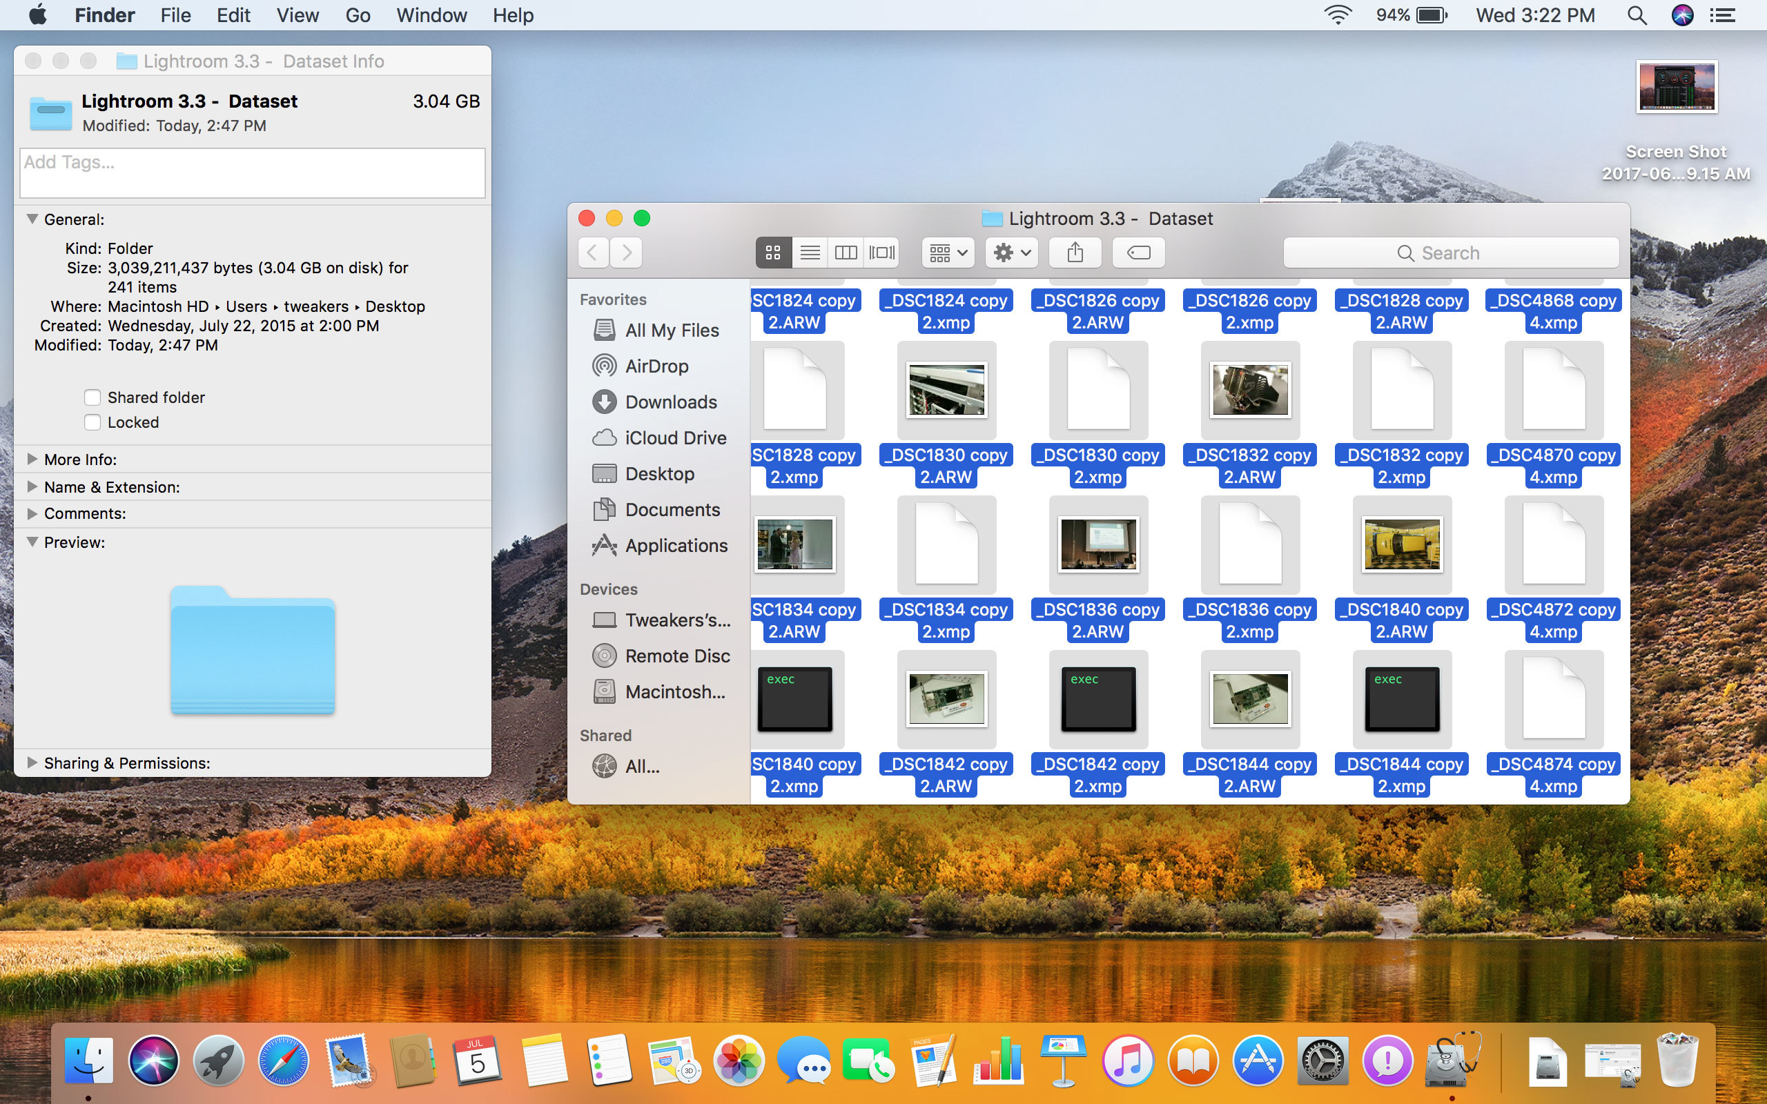Switch Finder window to list view
The image size is (1767, 1104).
coord(810,253)
